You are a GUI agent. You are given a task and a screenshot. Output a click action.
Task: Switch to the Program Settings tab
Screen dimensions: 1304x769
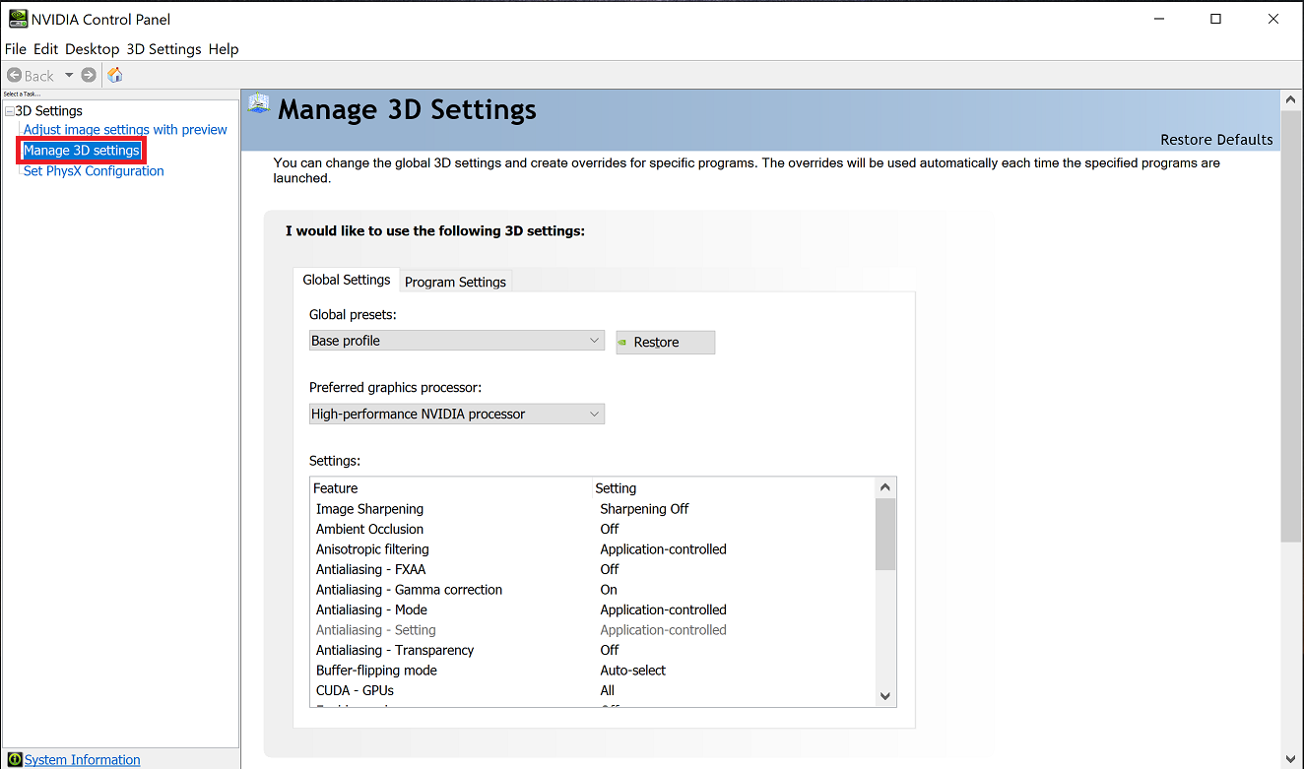tap(455, 282)
